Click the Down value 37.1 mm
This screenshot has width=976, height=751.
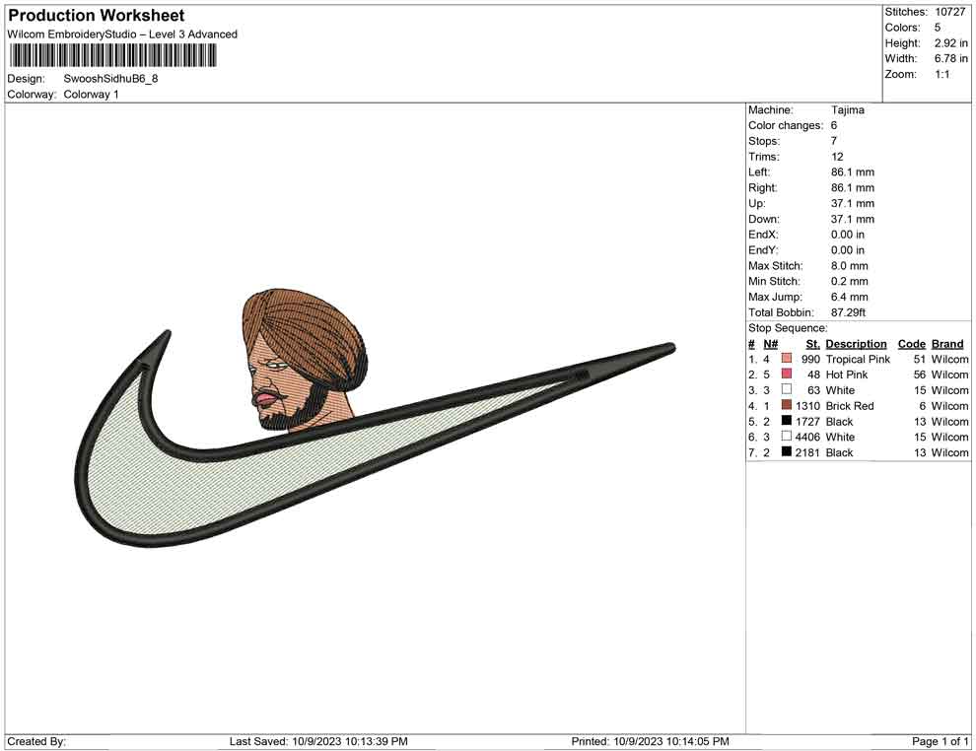852,219
